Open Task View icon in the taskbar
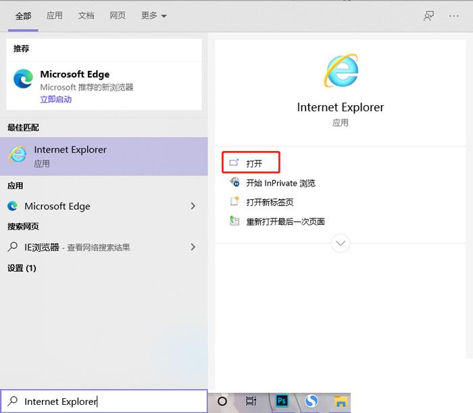 coord(251,401)
